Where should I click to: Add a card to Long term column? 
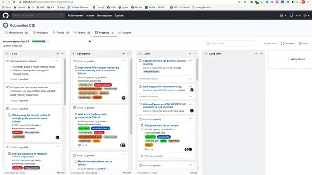pos(256,54)
